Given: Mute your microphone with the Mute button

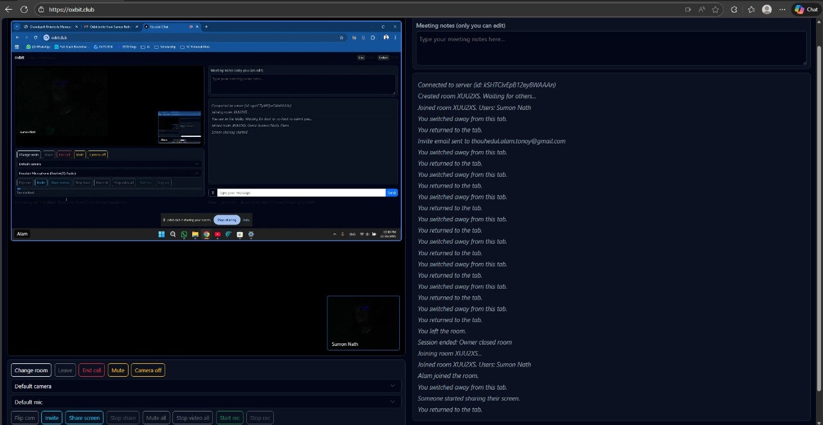Looking at the screenshot, I should 118,370.
